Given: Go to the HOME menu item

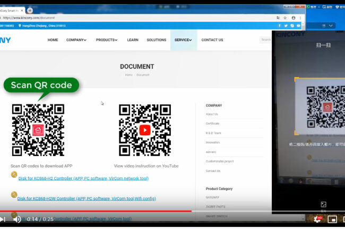Looking at the screenshot, I should tap(53, 40).
